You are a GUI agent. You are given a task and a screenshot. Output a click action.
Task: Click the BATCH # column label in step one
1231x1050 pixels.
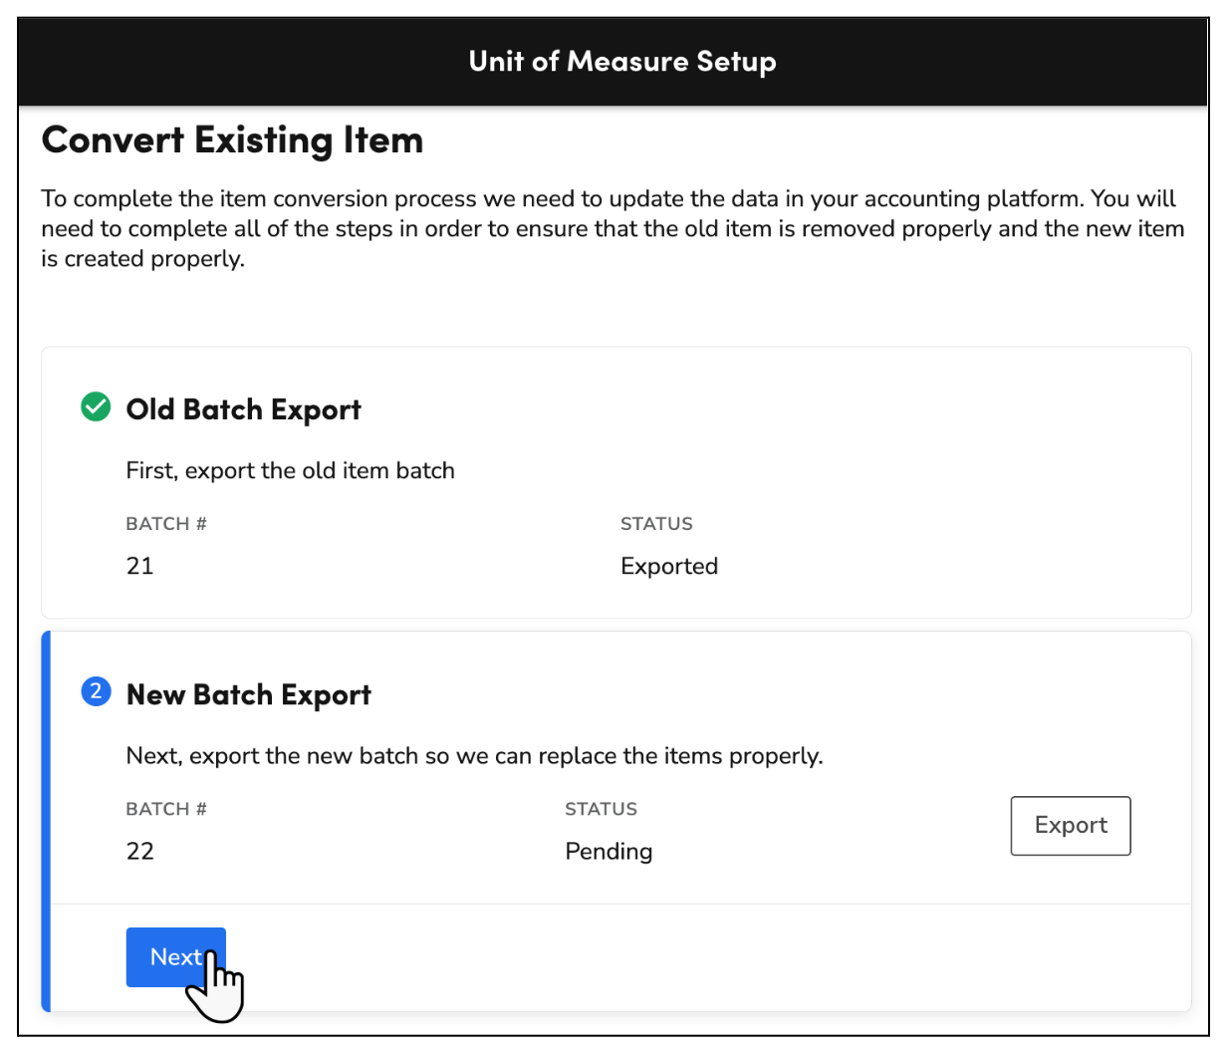pos(166,523)
